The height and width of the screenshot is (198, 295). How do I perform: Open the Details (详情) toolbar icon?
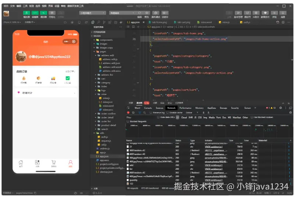point(274,13)
